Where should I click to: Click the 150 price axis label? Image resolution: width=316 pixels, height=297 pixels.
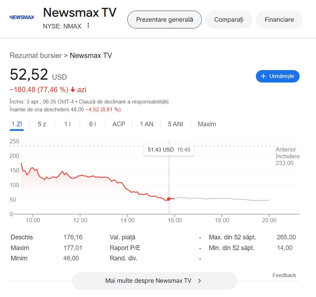14,170
